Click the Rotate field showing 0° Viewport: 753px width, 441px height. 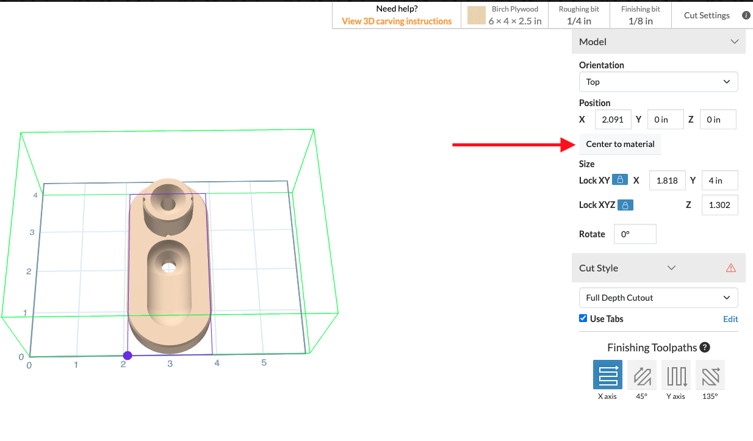(635, 234)
